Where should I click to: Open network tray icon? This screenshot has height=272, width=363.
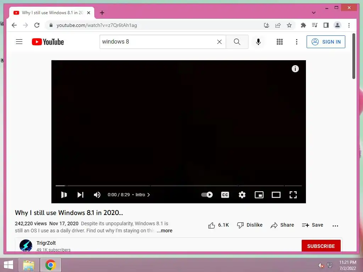(x=330, y=265)
